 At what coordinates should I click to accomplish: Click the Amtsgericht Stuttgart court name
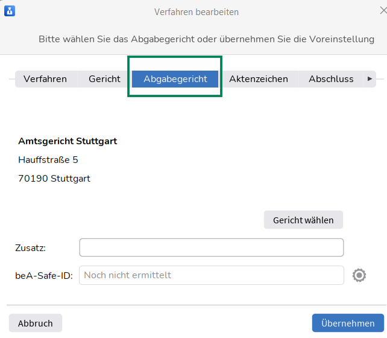point(68,141)
